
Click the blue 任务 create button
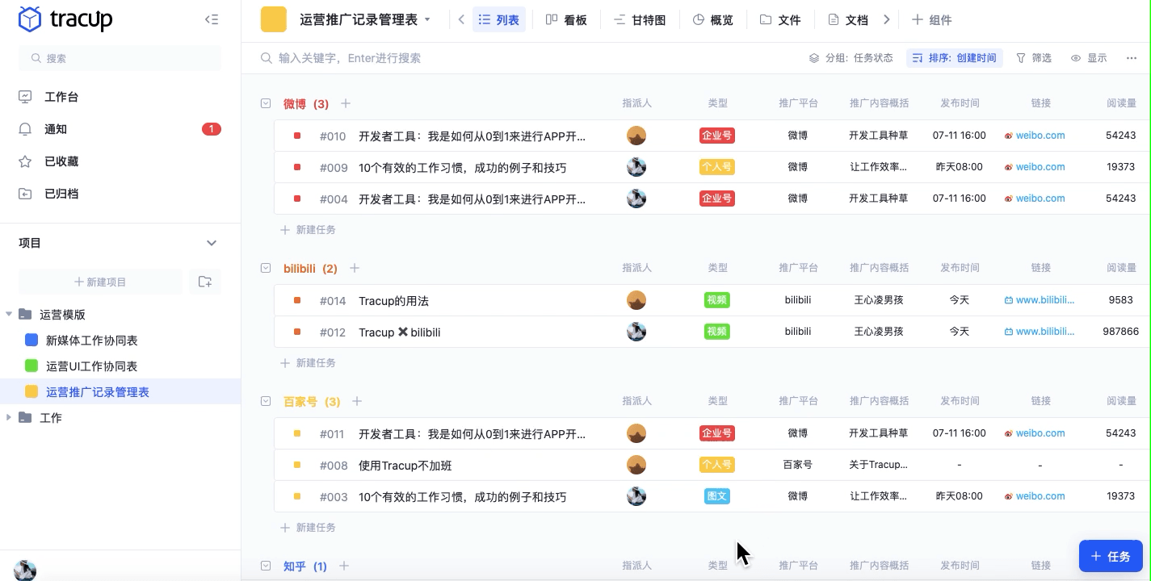point(1111,556)
